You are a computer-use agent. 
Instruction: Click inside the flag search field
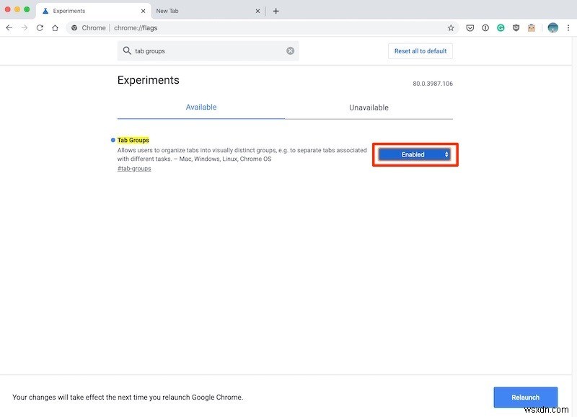coord(202,51)
